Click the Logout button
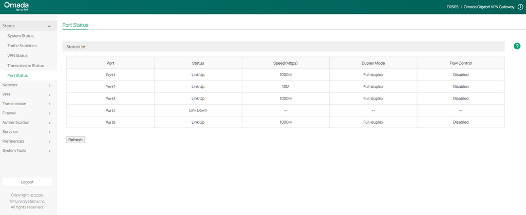 27,182
